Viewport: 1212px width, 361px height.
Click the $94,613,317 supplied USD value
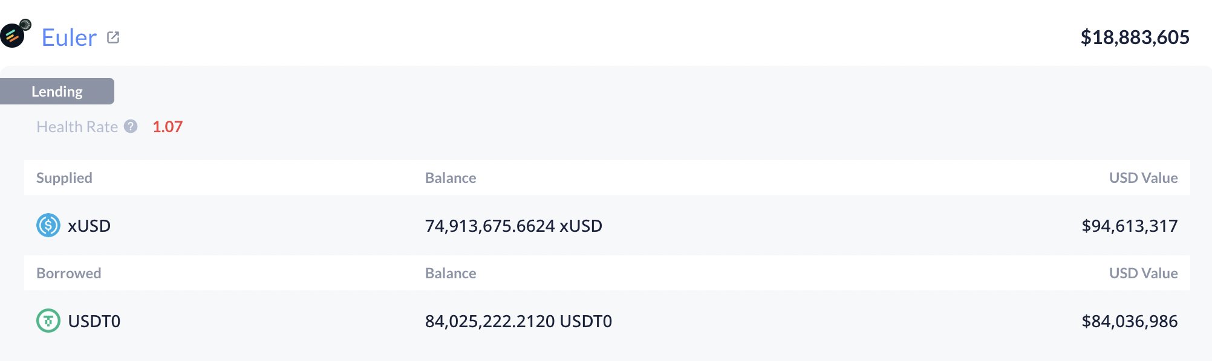click(x=1129, y=226)
